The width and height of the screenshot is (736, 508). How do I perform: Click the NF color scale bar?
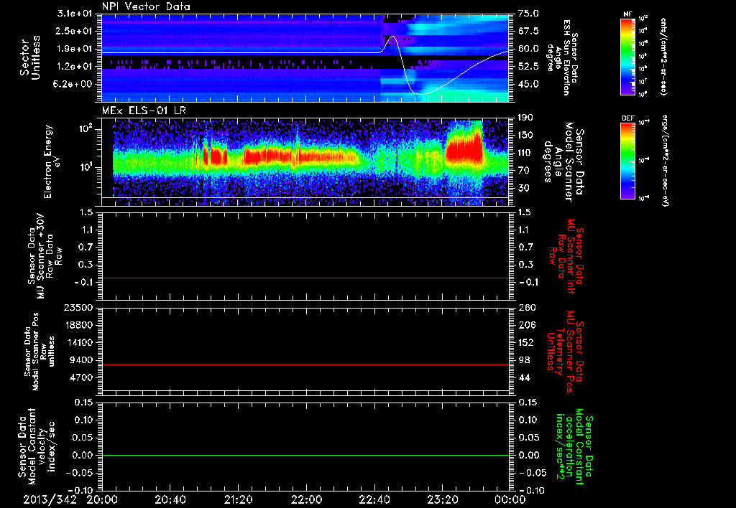(x=628, y=56)
